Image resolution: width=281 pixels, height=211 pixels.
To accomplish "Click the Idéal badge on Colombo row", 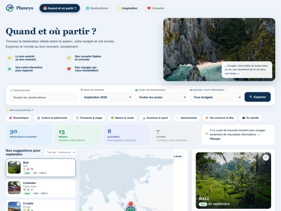I will tap(27, 194).
